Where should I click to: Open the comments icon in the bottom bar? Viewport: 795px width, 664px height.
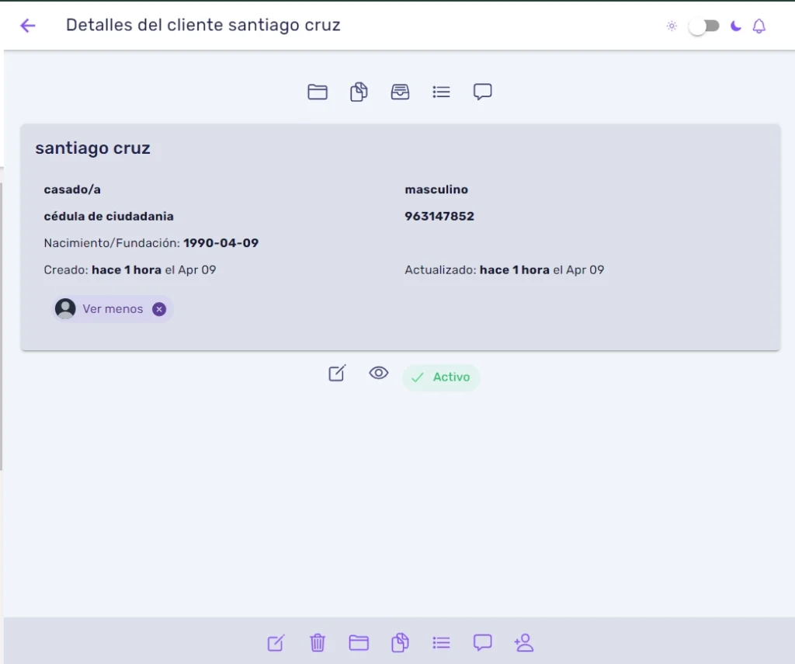click(x=483, y=643)
